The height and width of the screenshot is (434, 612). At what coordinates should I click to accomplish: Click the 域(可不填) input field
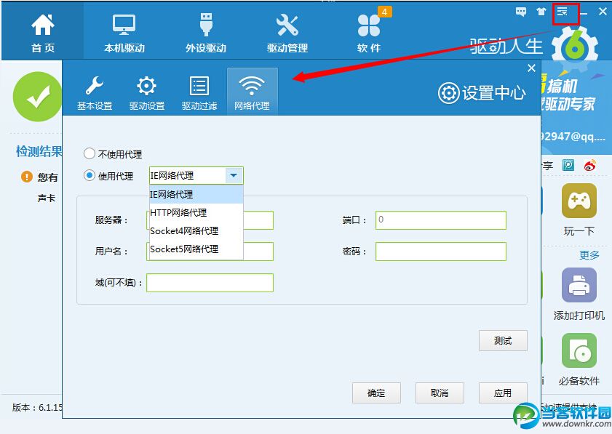tap(210, 283)
